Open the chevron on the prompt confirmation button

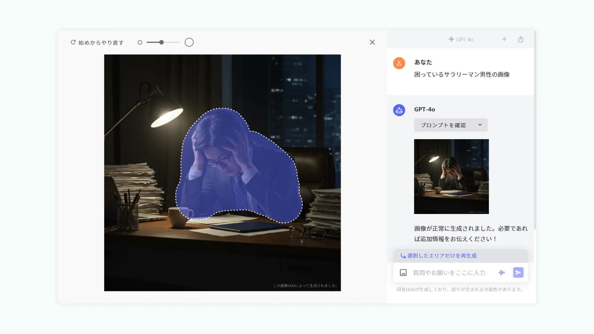pyautogui.click(x=480, y=125)
